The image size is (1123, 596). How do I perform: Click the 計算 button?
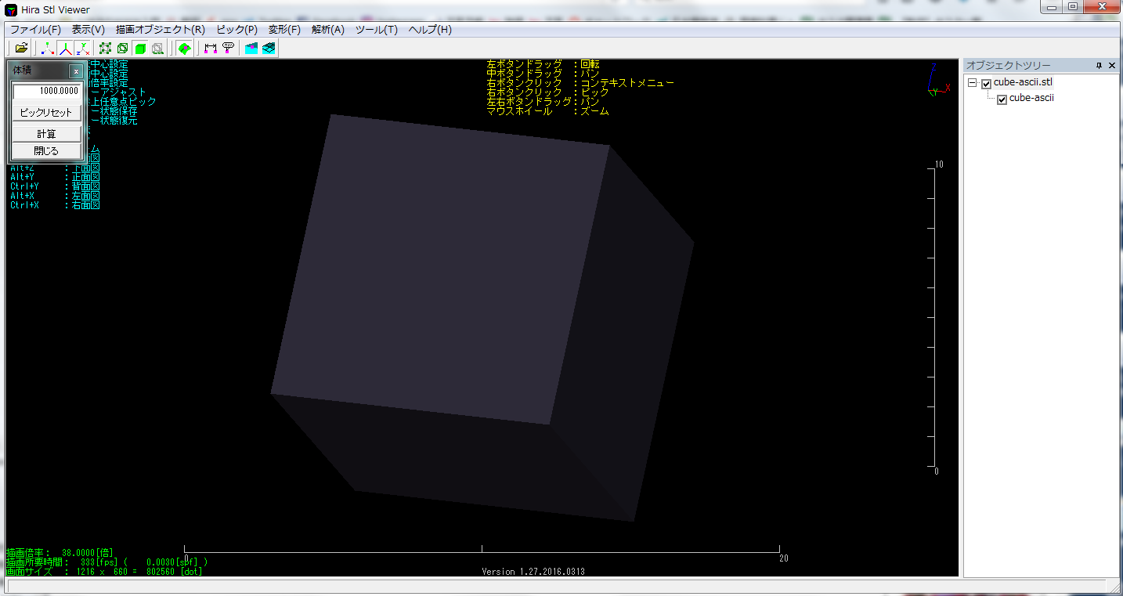coord(46,134)
